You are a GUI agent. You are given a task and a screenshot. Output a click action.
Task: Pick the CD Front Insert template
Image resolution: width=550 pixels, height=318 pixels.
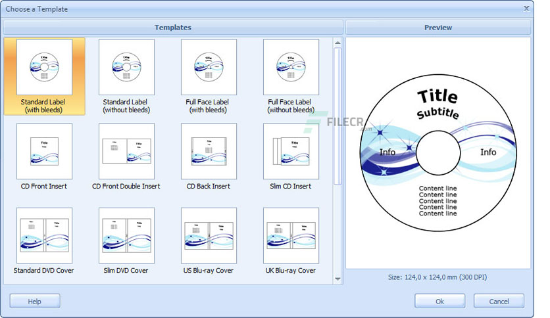(44, 157)
